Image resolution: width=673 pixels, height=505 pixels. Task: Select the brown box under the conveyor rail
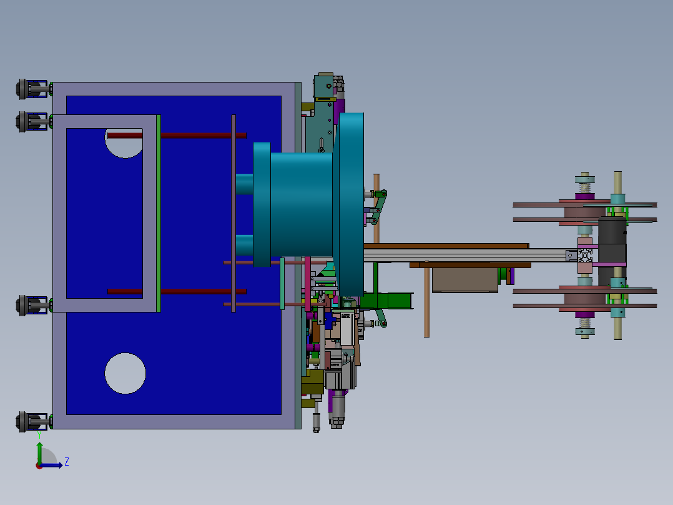click(x=465, y=280)
